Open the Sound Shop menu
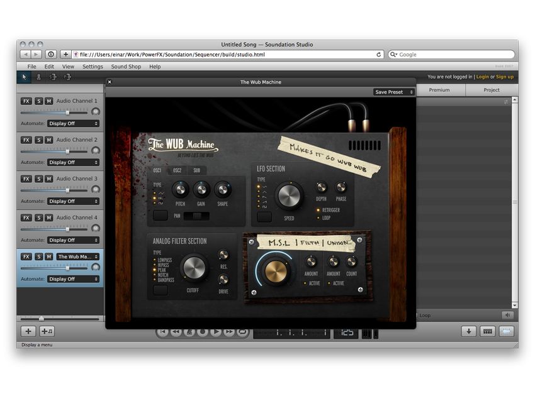Viewport: 535px width, 401px height. 125,66
